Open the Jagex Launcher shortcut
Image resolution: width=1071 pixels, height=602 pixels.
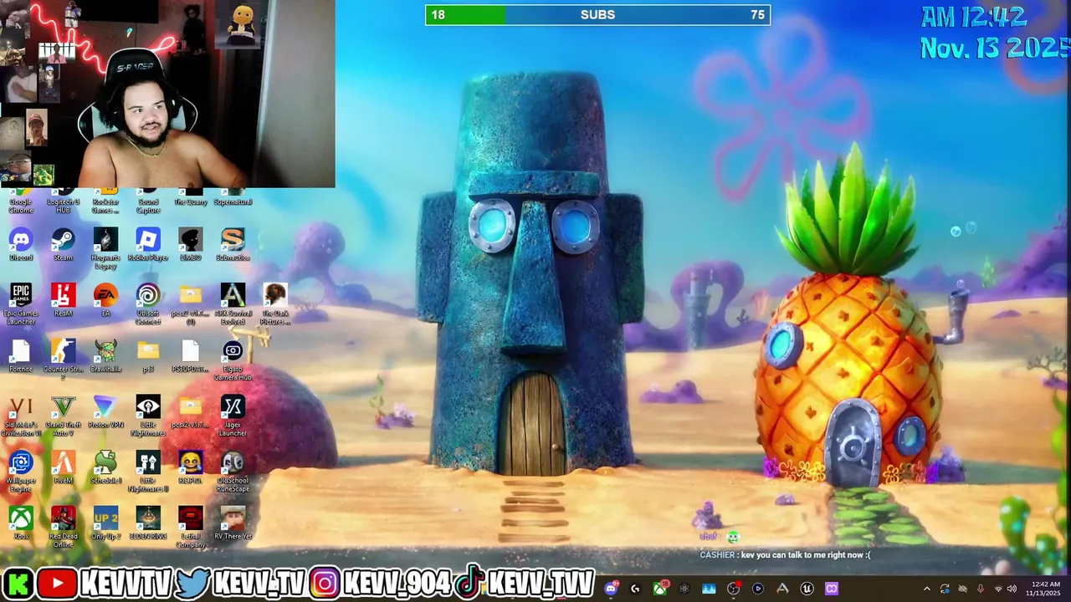233,416
